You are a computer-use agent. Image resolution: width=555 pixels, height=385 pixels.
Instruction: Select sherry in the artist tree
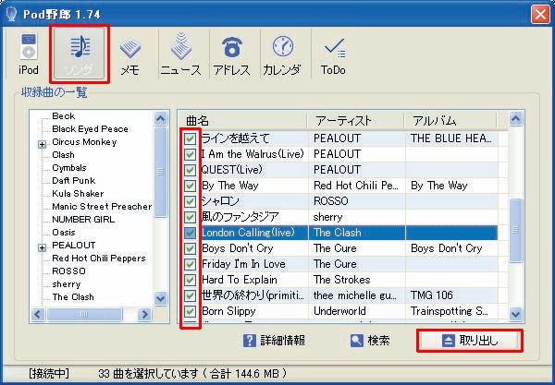[x=67, y=284]
